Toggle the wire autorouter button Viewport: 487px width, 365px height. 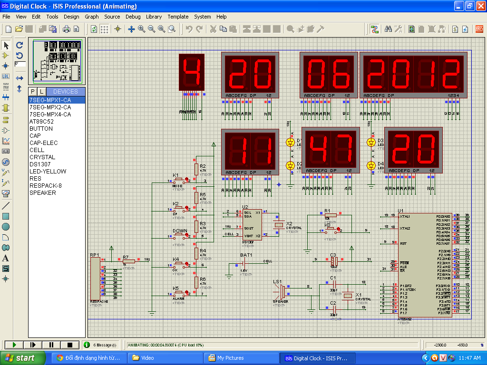375,29
